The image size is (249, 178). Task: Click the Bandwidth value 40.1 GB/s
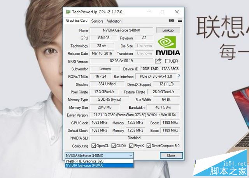coord(163,107)
